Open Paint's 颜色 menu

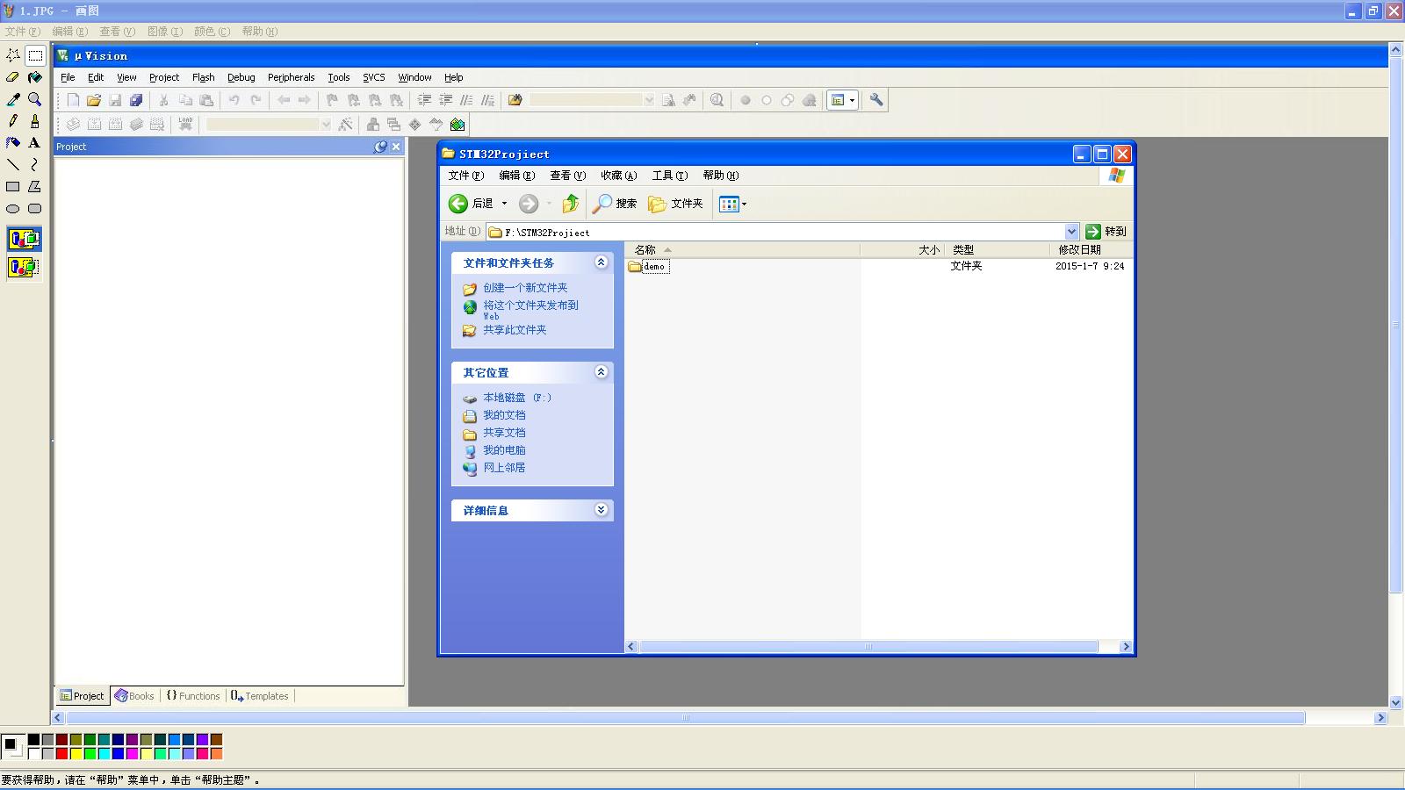click(213, 32)
